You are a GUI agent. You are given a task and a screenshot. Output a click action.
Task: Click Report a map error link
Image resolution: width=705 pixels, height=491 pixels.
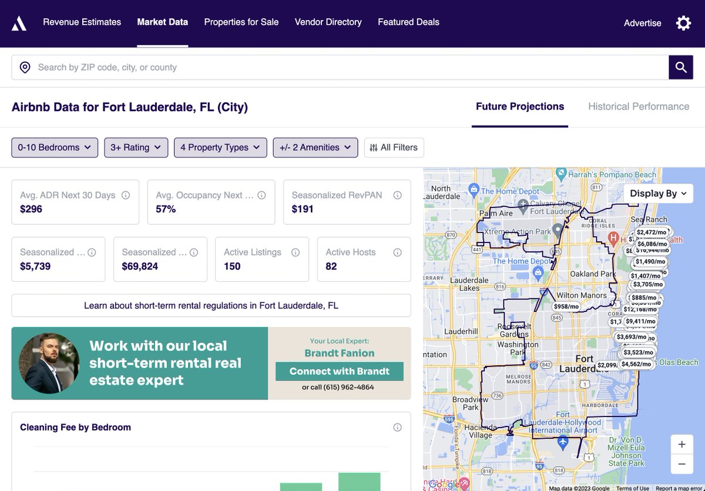679,488
